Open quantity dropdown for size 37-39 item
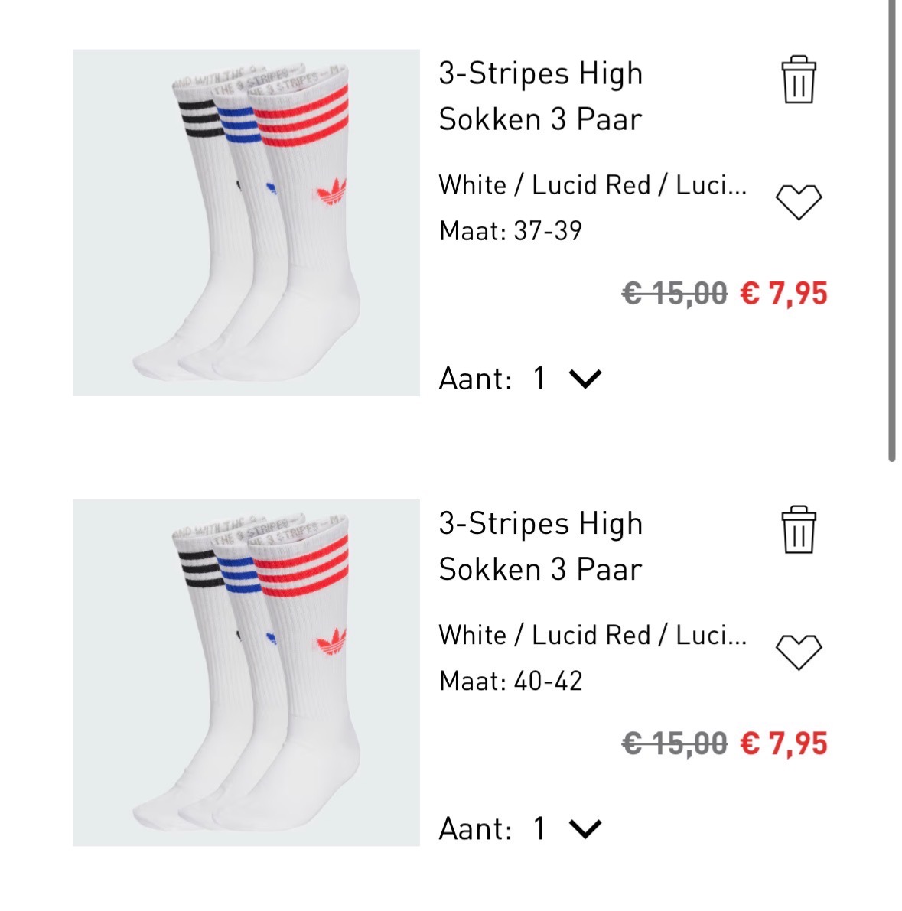902x911 pixels. click(x=585, y=378)
